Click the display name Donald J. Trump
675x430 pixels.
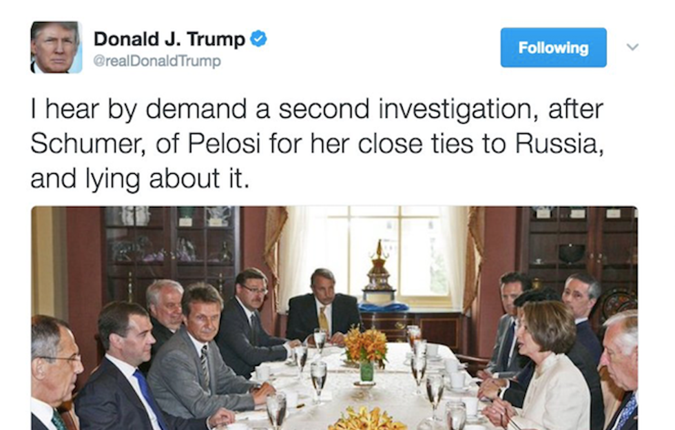click(x=169, y=39)
